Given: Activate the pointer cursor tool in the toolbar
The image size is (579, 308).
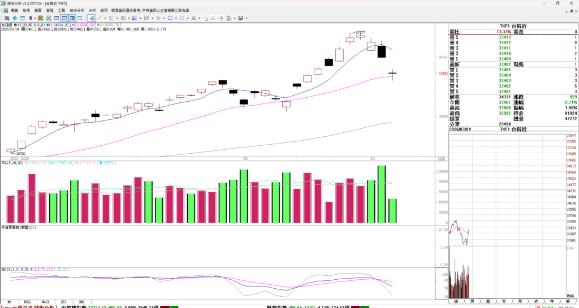Looking at the screenshot, I should click(91, 18).
